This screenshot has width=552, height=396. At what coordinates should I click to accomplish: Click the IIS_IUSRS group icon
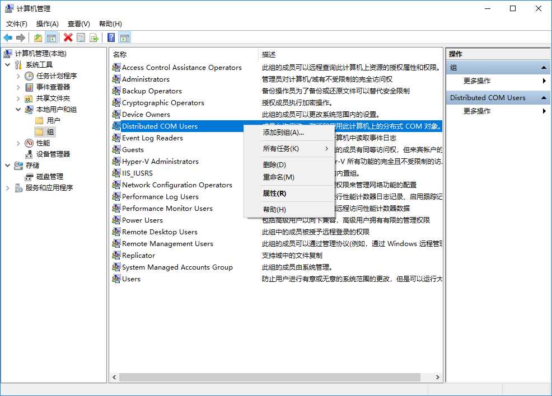click(x=116, y=173)
